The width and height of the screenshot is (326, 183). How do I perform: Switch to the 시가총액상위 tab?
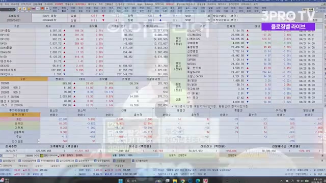point(140,161)
